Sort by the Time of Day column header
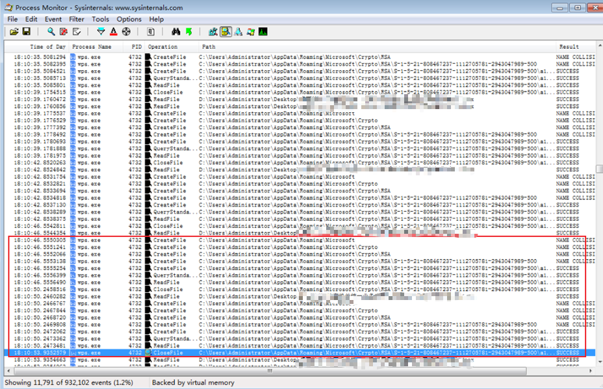This screenshot has height=389, width=603. (x=37, y=47)
